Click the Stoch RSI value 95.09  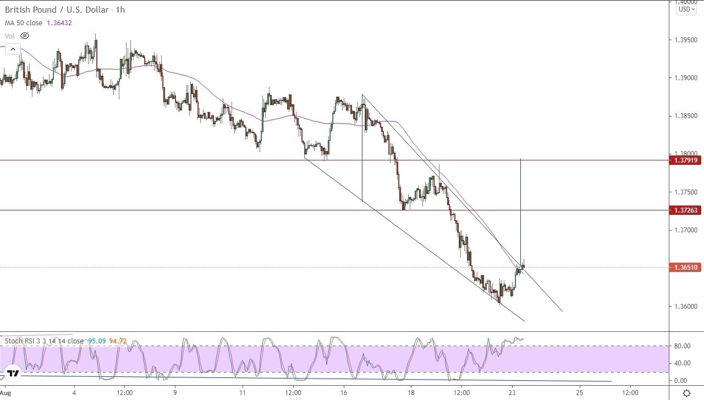click(x=96, y=341)
